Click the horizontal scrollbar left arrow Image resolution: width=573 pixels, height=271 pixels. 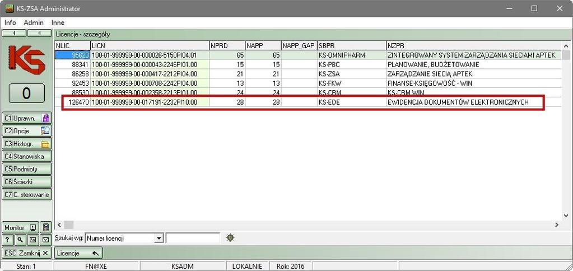click(59, 225)
